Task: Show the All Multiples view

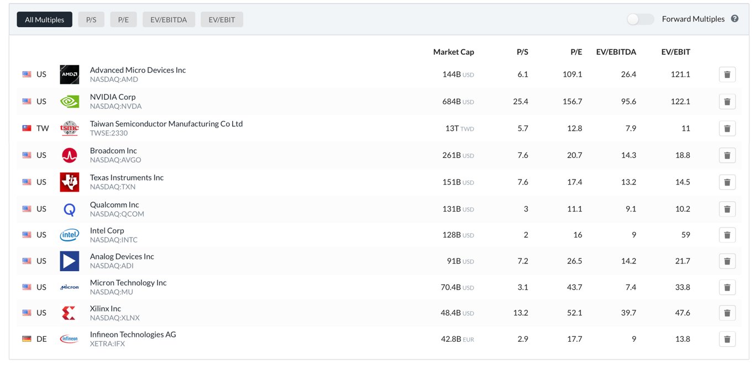Action: [44, 20]
